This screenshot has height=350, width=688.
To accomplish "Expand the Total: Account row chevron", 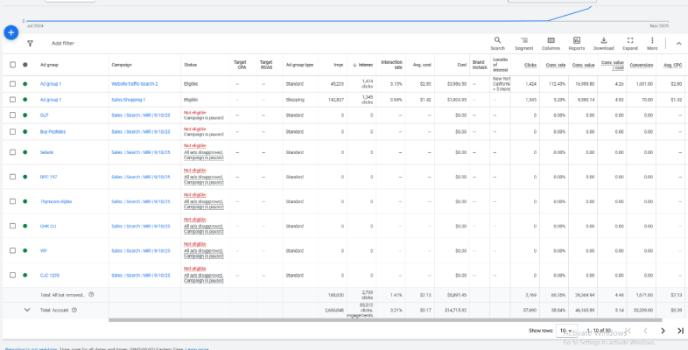I will tap(27, 310).
